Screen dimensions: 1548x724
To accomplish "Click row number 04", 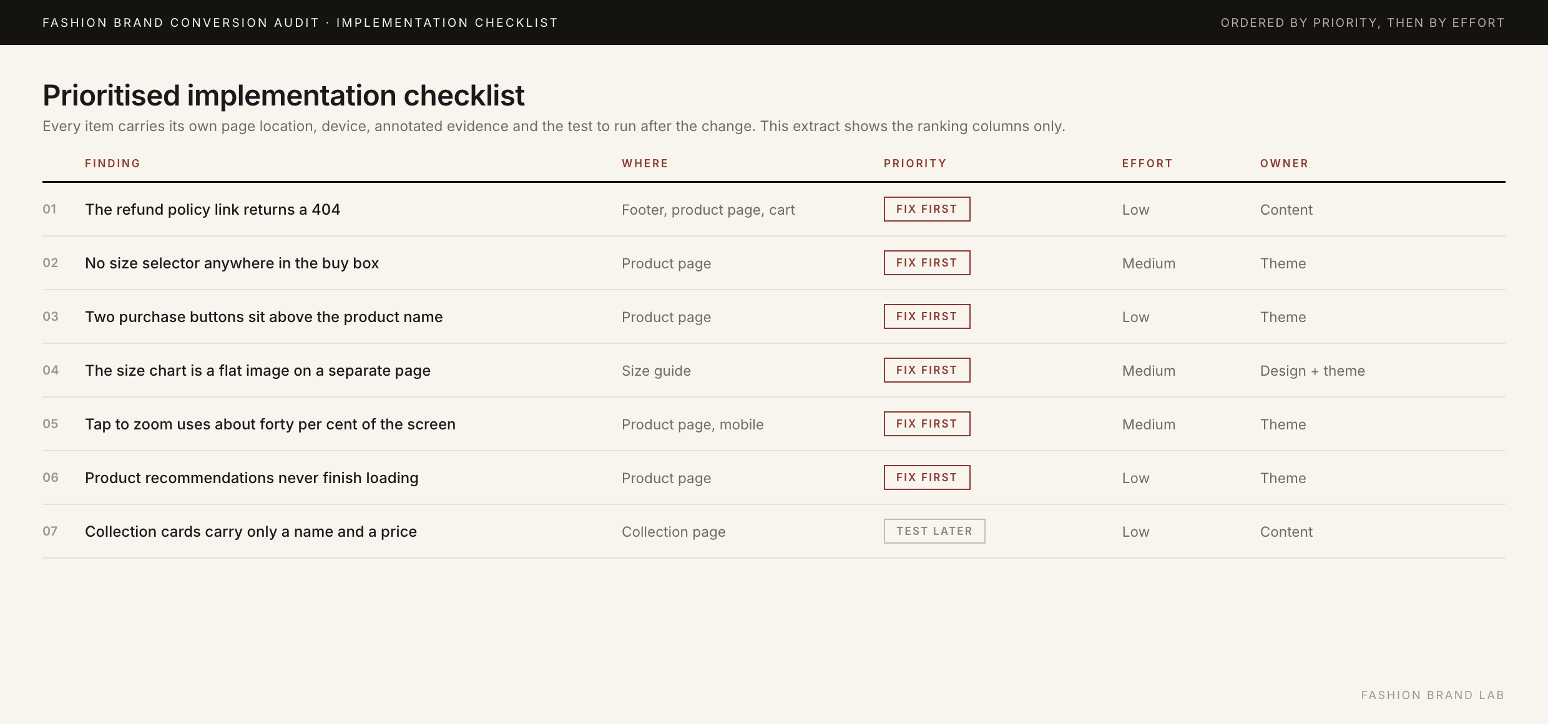I will point(51,370).
